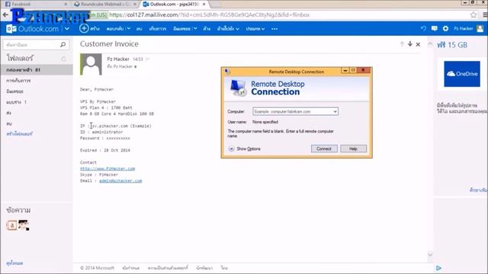This screenshot has height=274, width=488.
Task: Click the contact photo in the messaging section
Action: (24, 225)
